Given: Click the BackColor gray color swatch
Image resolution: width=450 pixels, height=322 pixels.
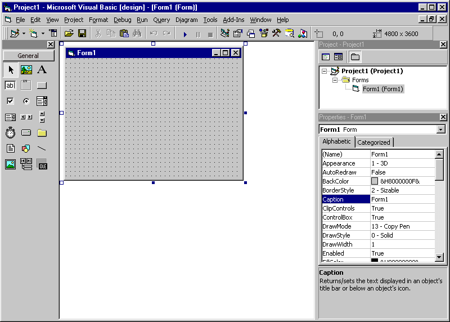Looking at the screenshot, I should 374,181.
